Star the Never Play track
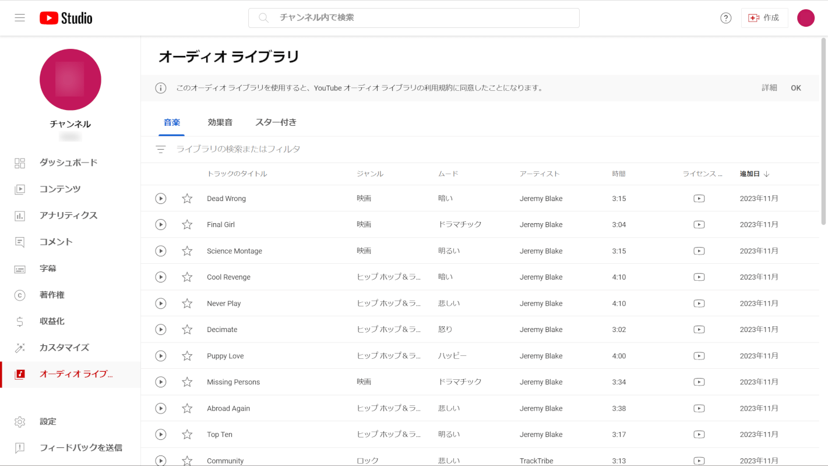The height and width of the screenshot is (466, 828). pyautogui.click(x=187, y=303)
